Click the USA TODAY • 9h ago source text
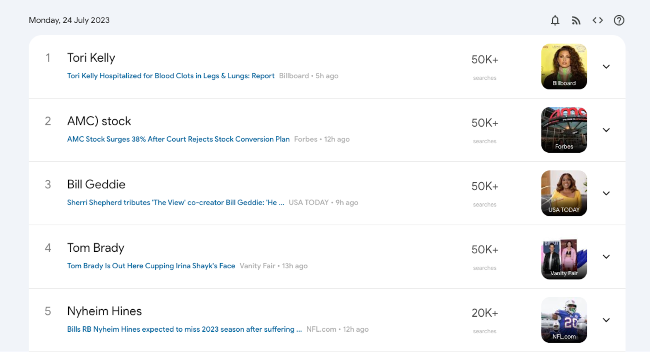Viewport: 650px width, 352px height. coord(323,203)
